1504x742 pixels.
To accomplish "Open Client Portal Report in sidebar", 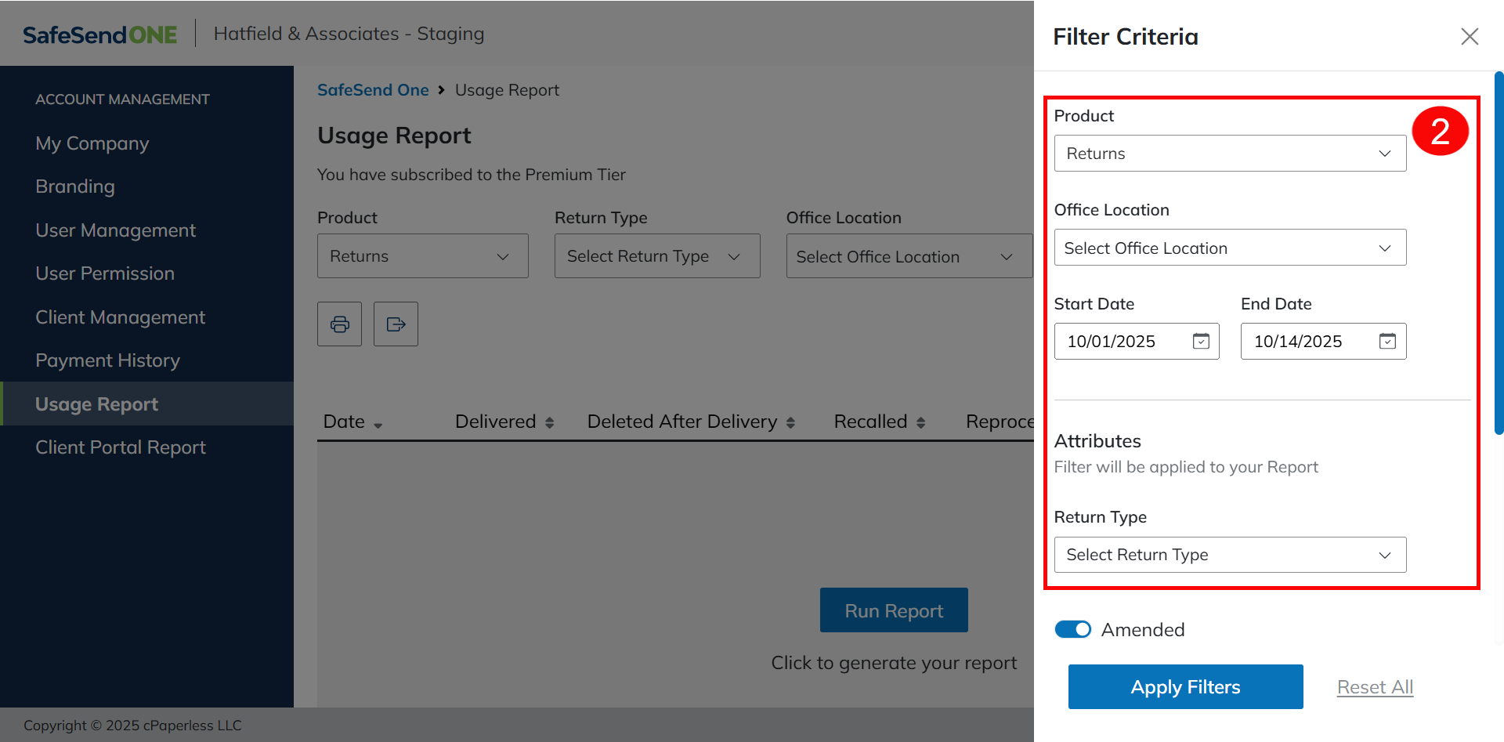I will point(121,447).
